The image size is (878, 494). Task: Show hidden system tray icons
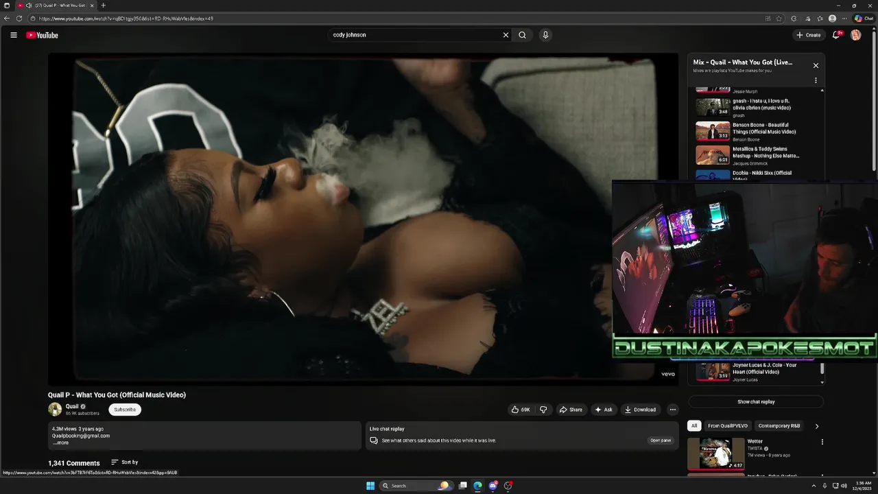pos(814,486)
